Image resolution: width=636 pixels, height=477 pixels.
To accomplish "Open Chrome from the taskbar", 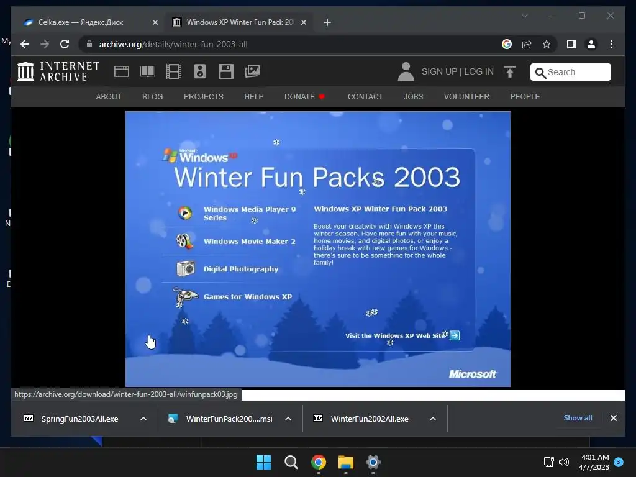I will point(319,462).
